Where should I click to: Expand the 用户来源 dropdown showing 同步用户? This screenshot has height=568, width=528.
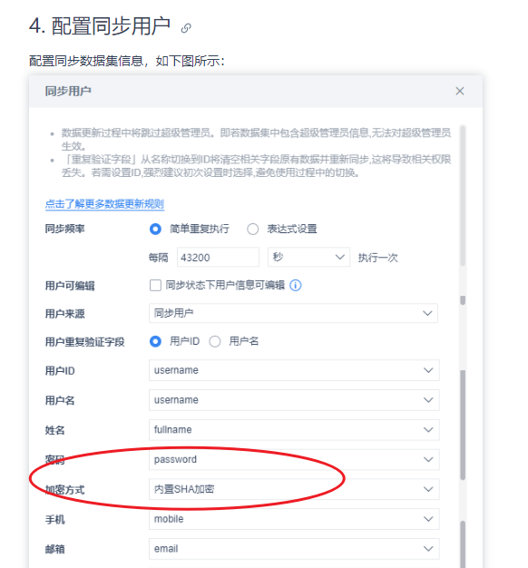[x=293, y=313]
